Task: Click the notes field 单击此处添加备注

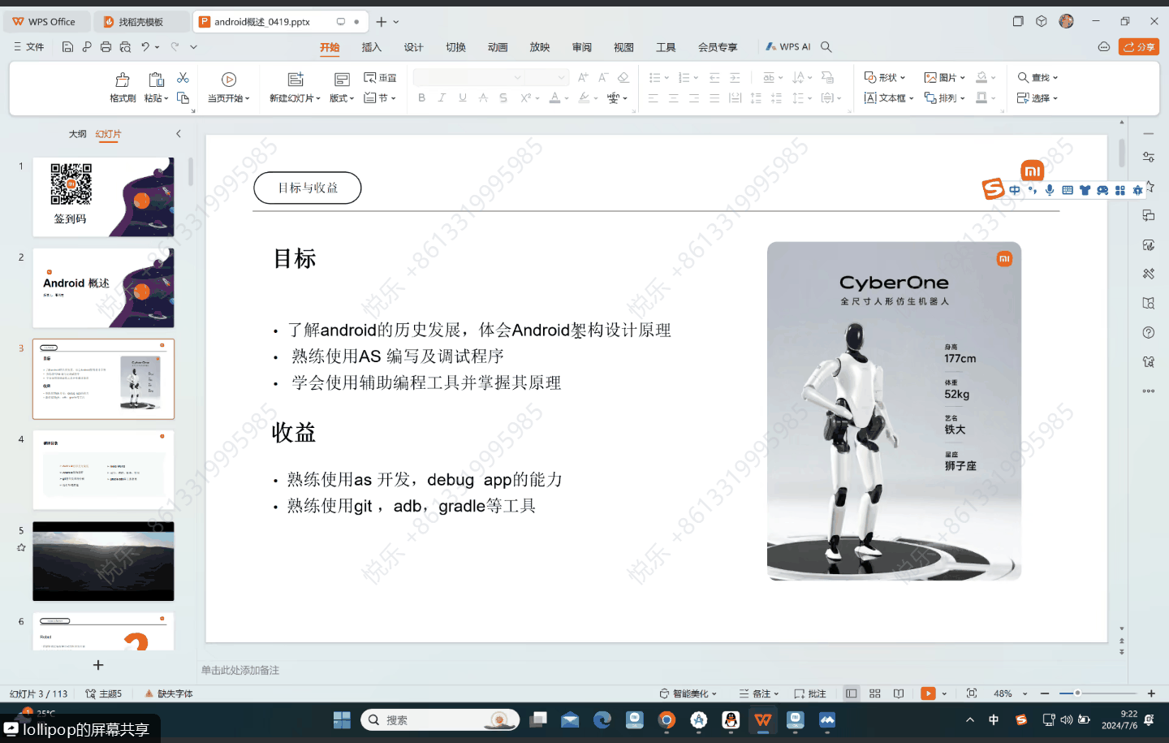Action: 240,670
